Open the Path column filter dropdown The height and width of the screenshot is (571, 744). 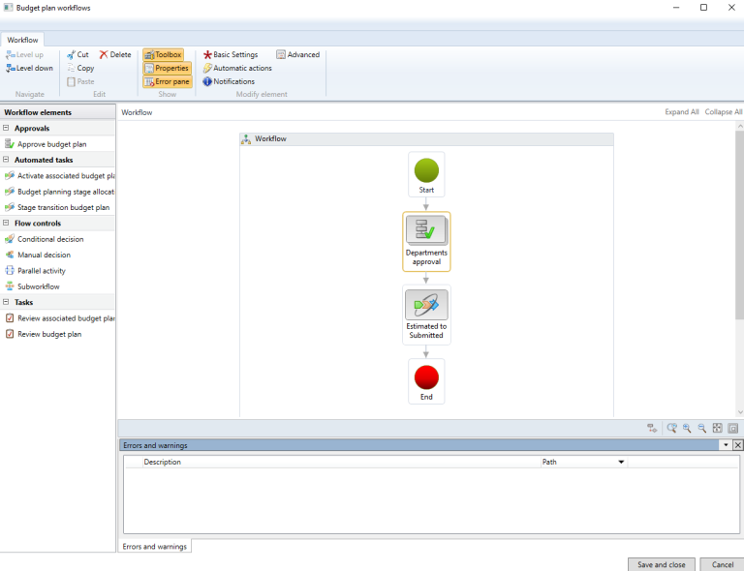coord(621,463)
